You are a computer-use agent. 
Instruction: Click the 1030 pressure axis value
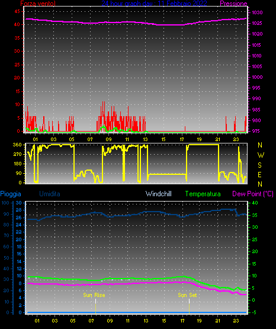[x=257, y=12]
